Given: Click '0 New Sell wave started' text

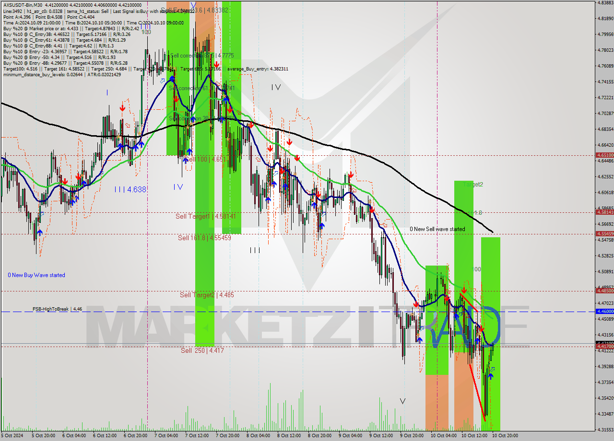Looking at the screenshot, I should pos(437,229).
